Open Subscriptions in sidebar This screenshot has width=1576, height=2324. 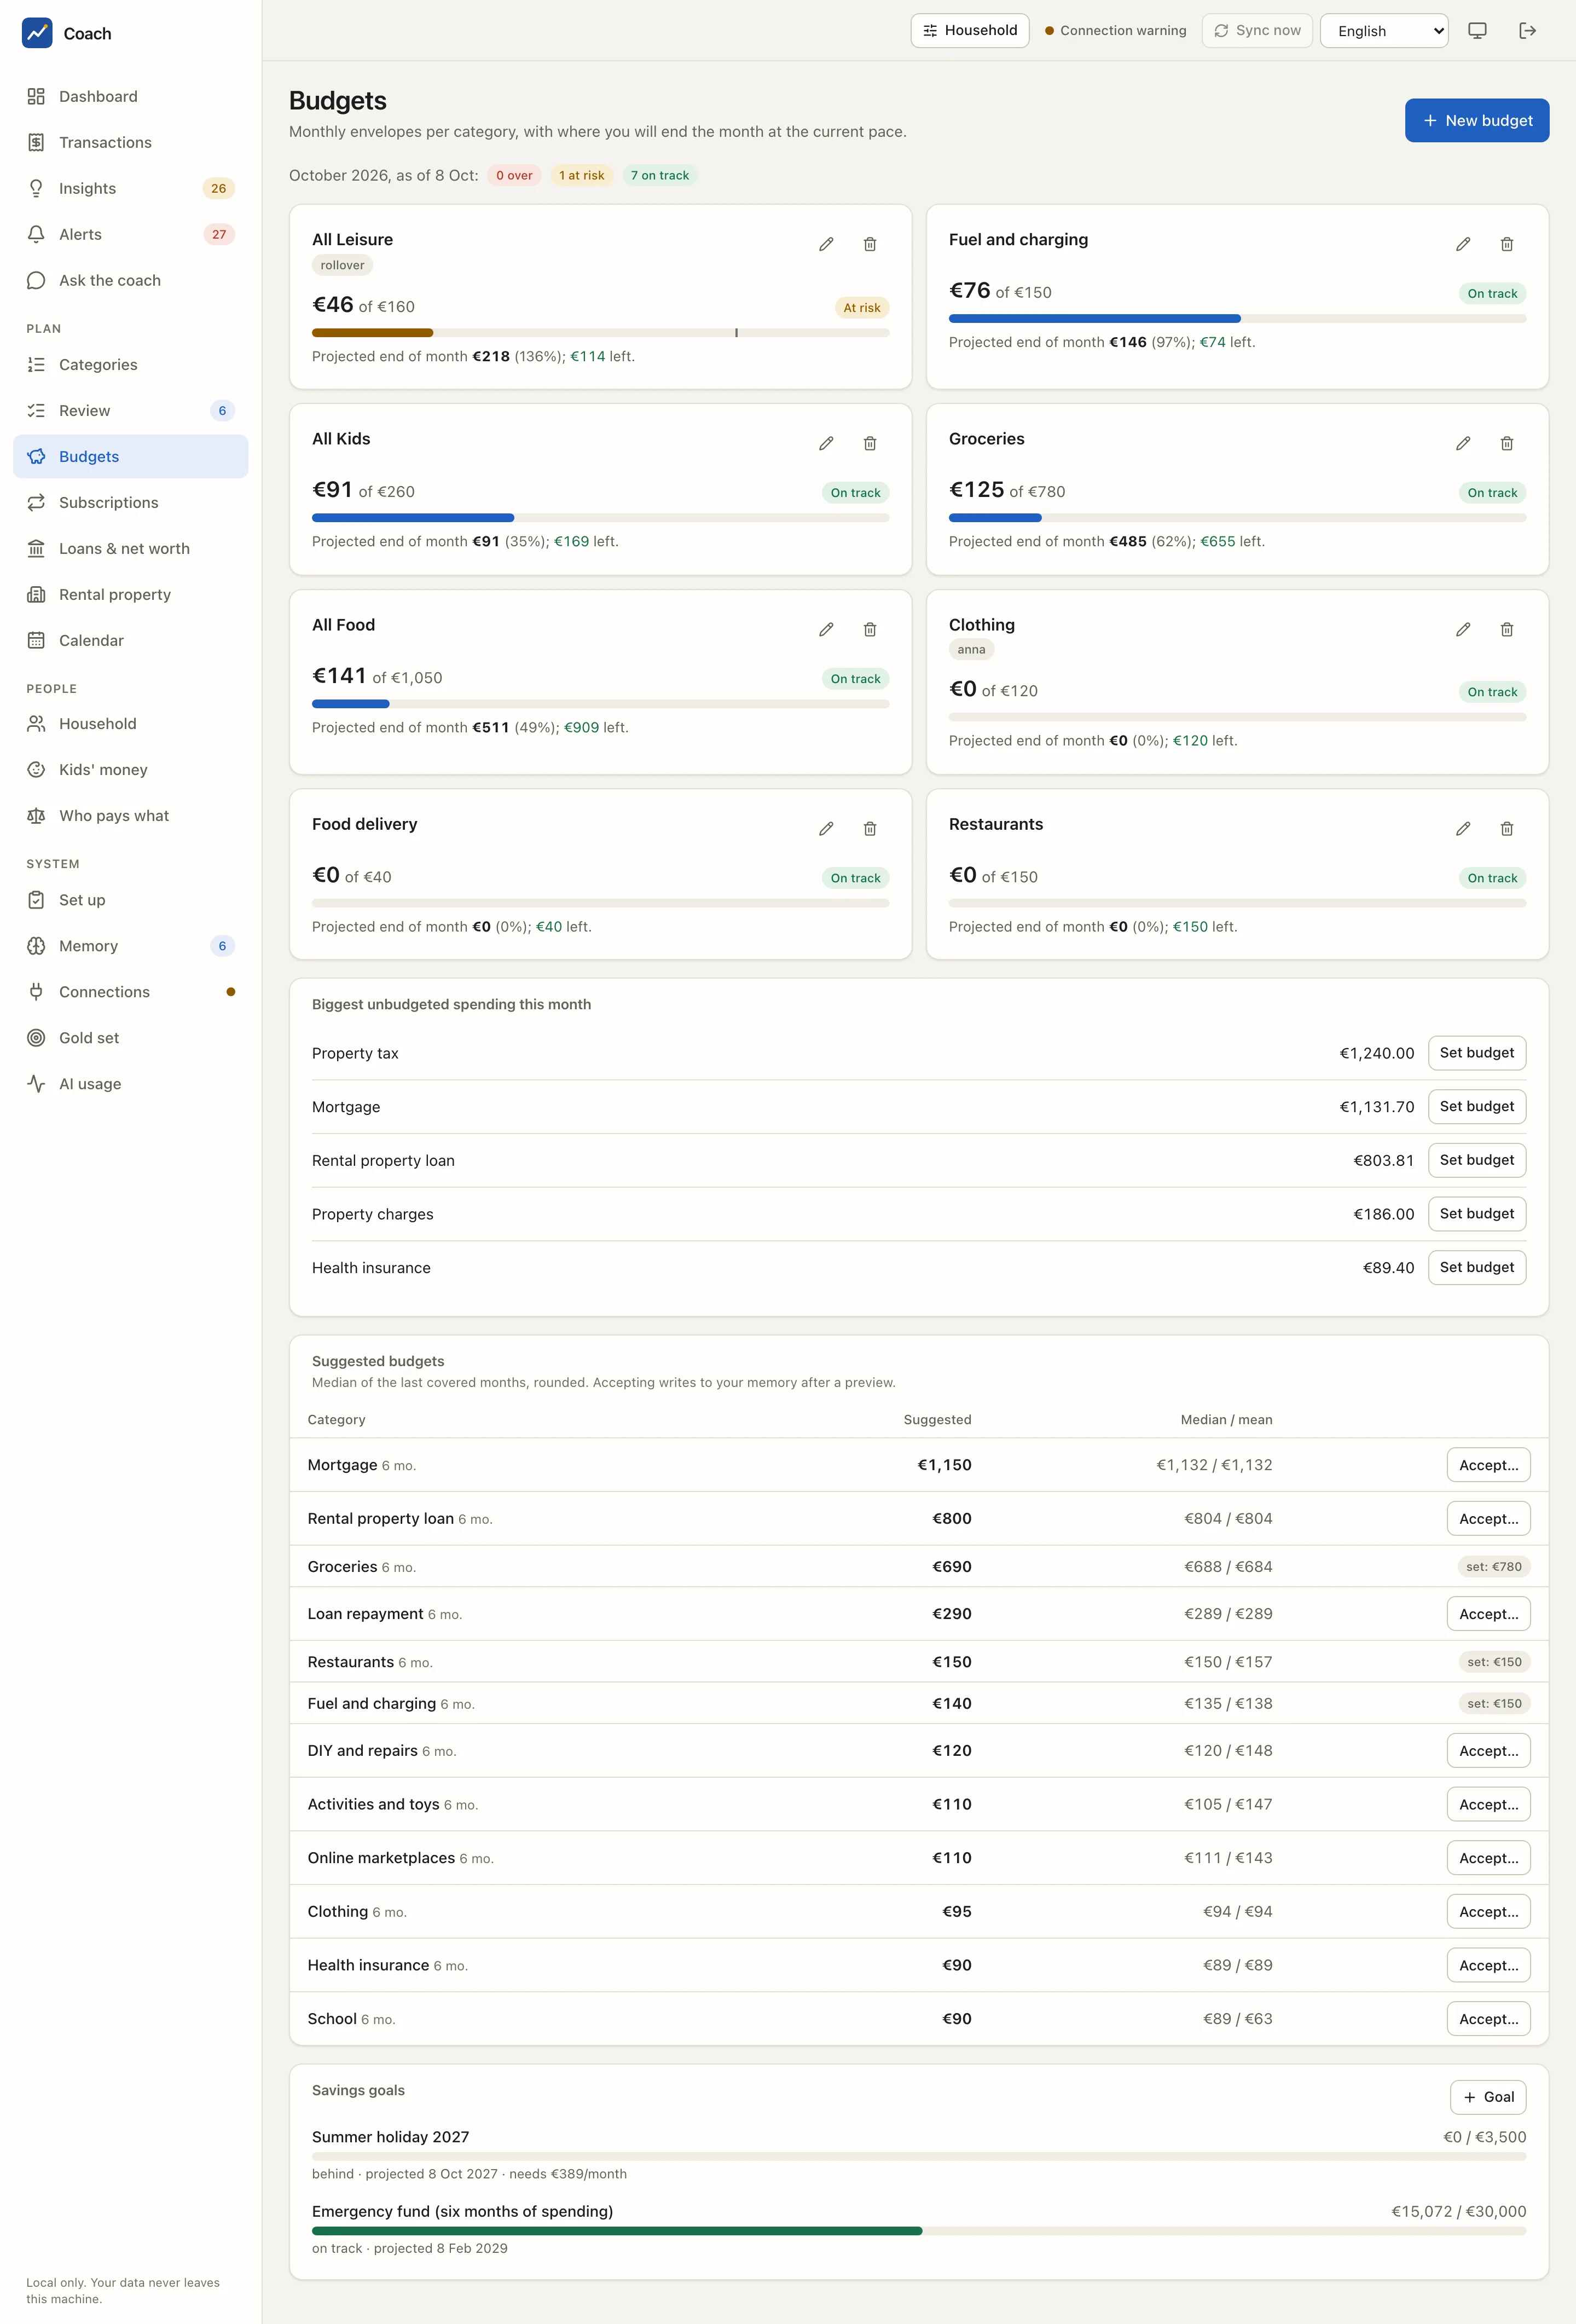[131, 502]
